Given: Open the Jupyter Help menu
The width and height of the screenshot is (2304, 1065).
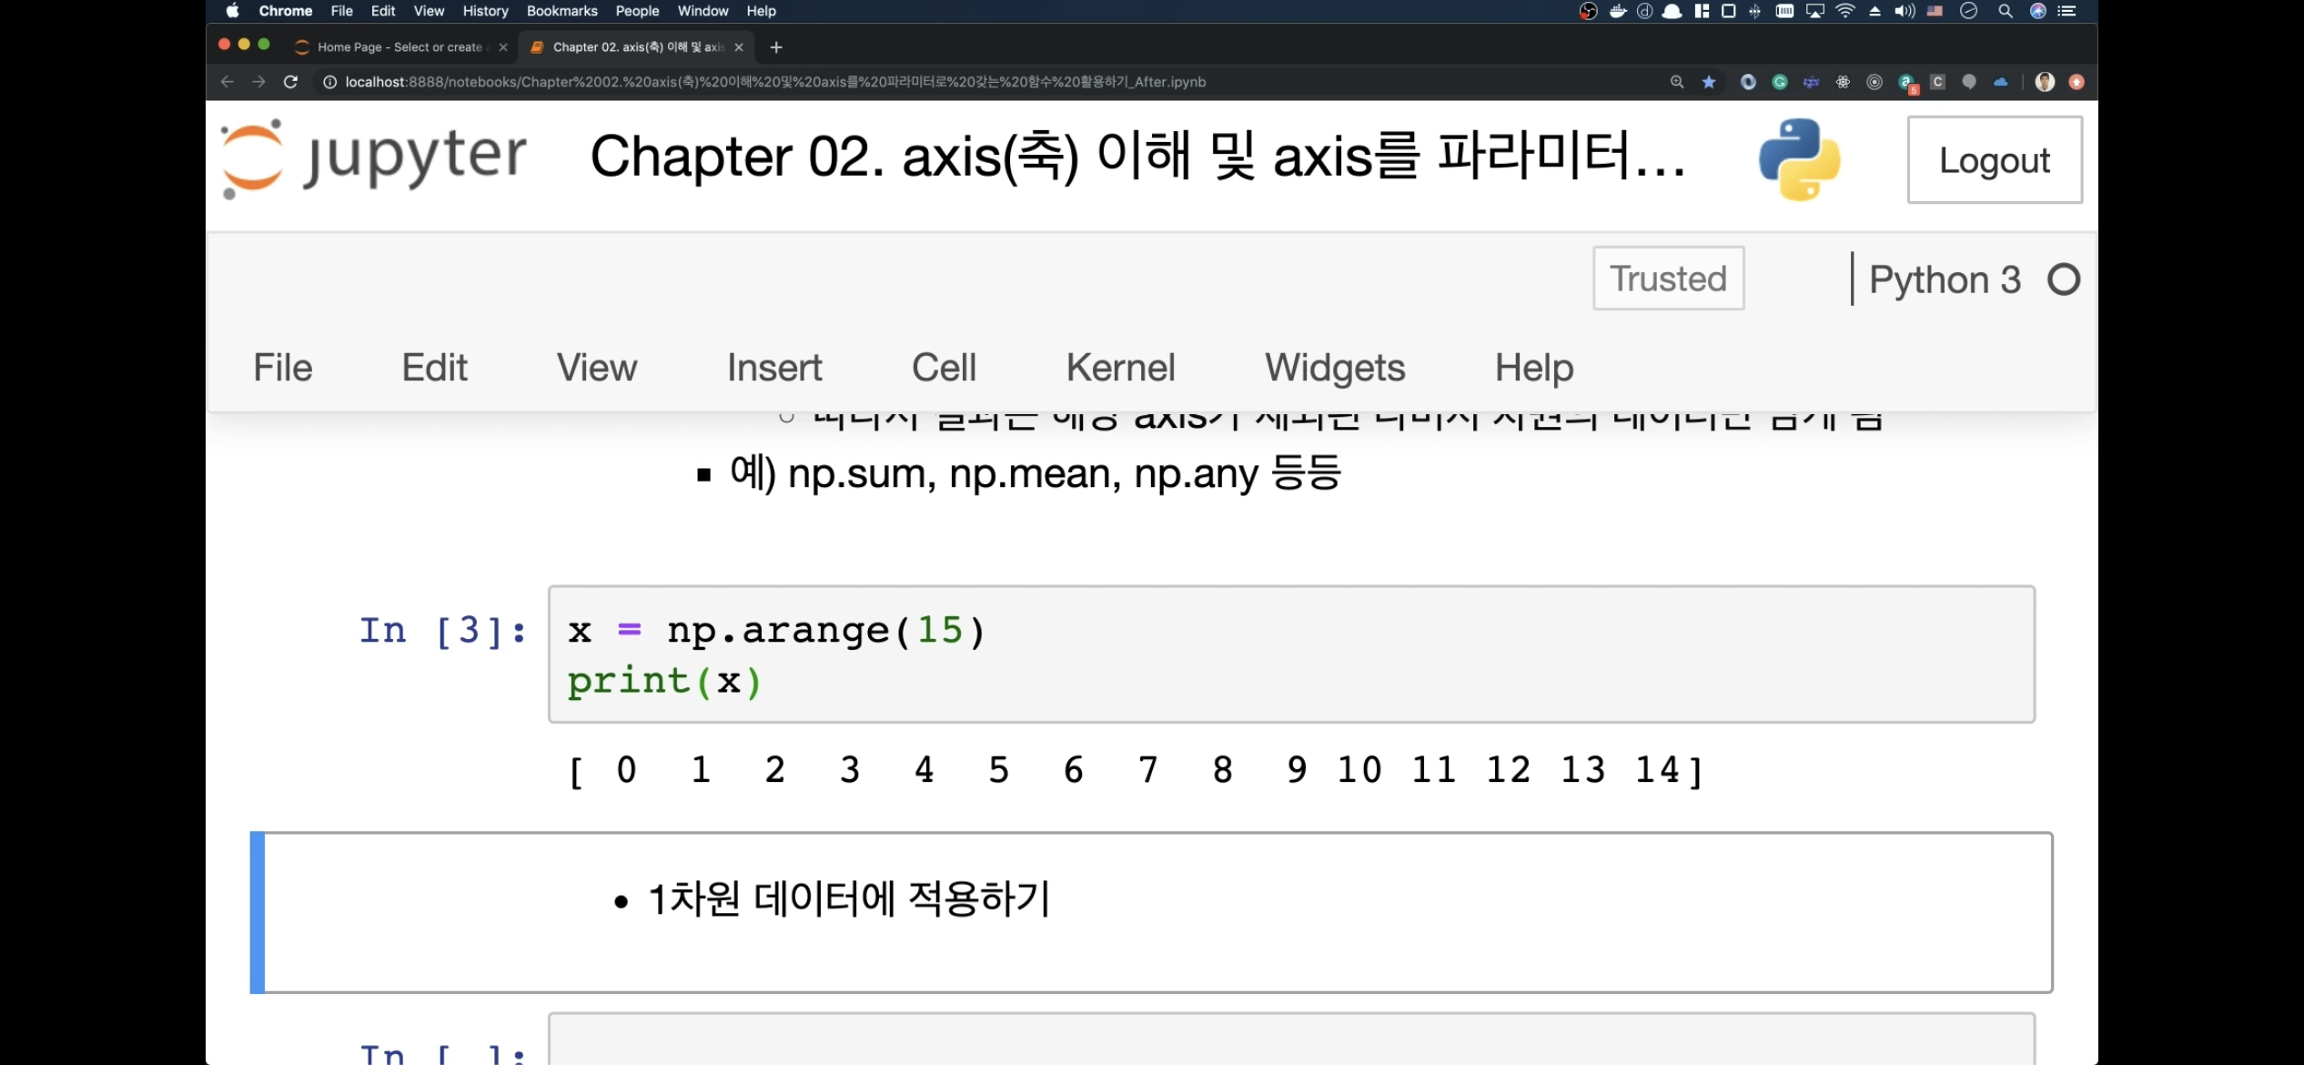Looking at the screenshot, I should tap(1534, 368).
